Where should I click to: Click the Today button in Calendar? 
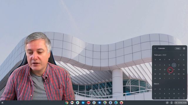pyautogui.click(x=178, y=48)
